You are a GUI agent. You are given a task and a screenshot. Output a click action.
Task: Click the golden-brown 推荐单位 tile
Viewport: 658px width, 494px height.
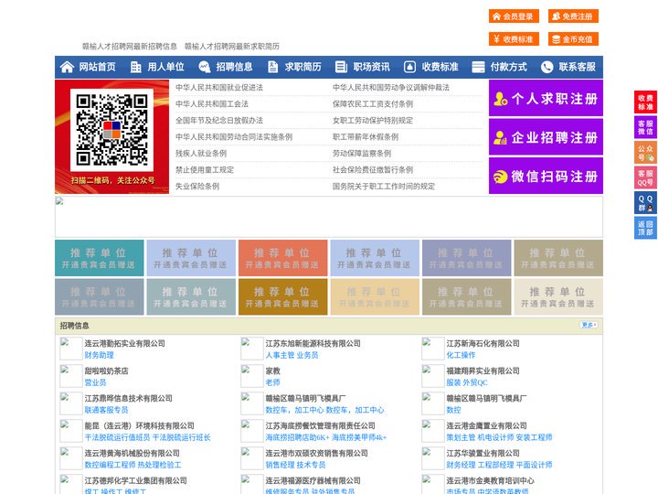282,296
